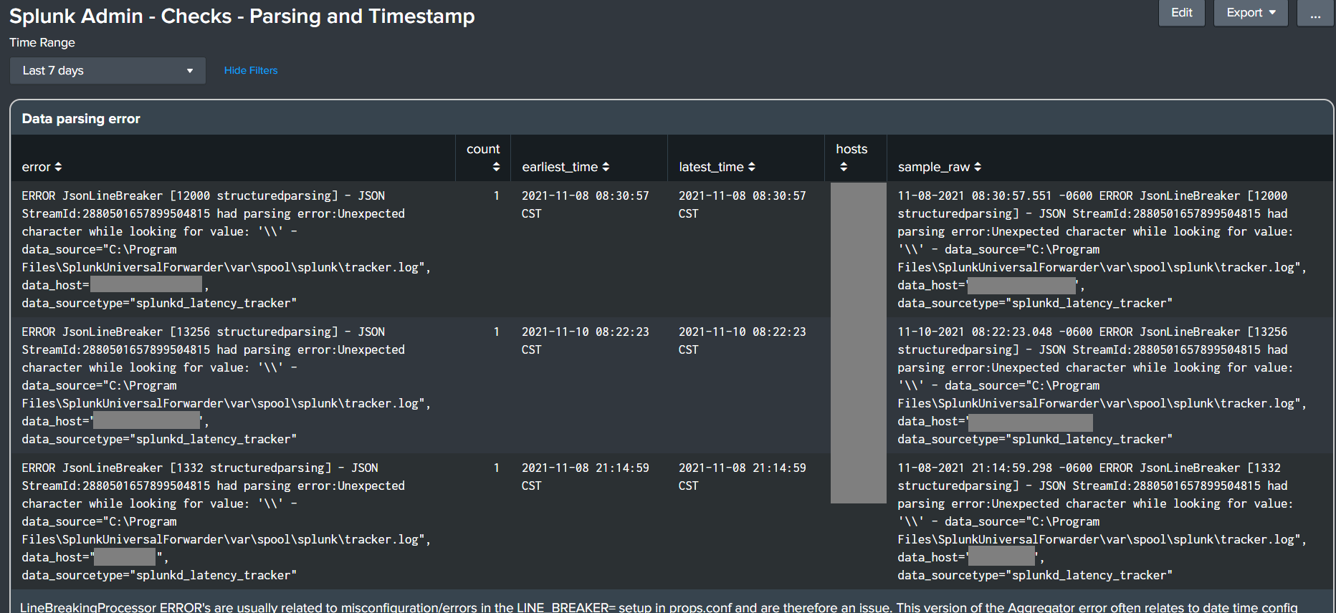Viewport: 1336px width, 613px height.
Task: Sort by hosts column arrows
Action: coord(844,167)
